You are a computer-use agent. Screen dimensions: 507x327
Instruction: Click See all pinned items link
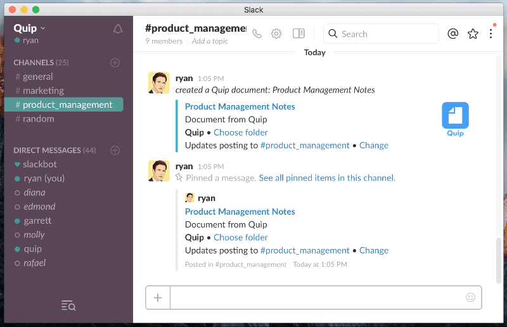(326, 178)
